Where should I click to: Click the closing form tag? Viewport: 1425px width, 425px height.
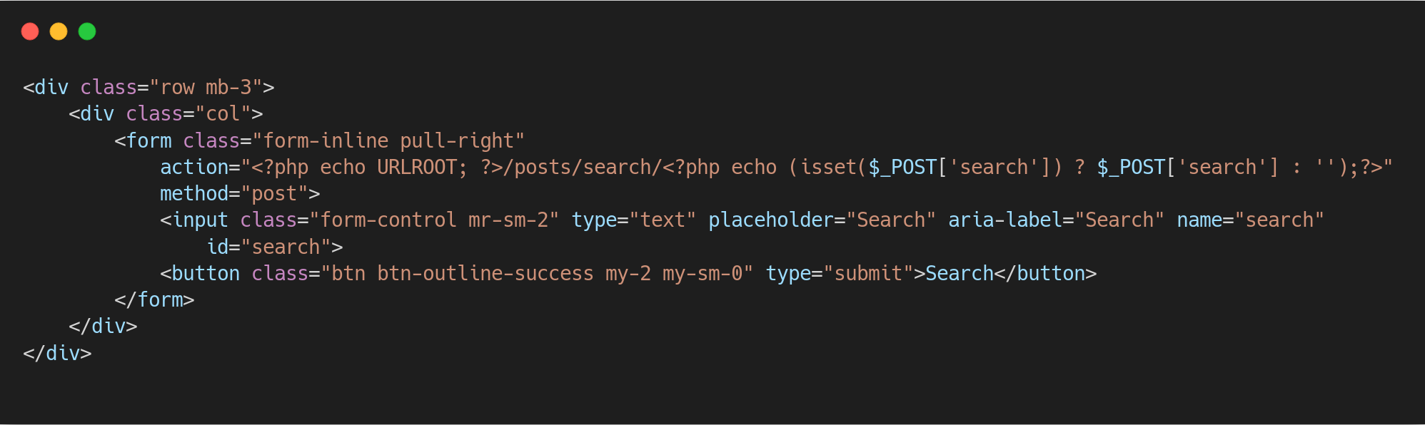154,299
